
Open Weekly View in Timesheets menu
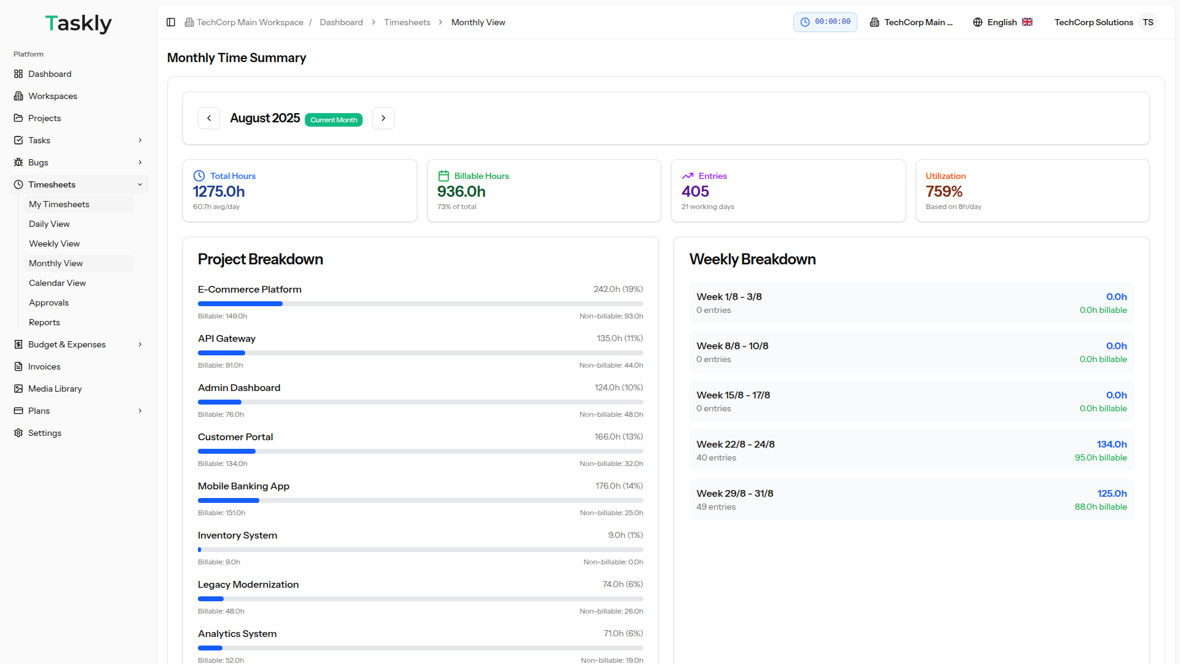(54, 243)
